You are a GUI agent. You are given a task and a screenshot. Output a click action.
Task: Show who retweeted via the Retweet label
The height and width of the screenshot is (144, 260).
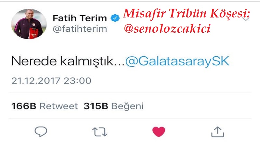pyautogui.click(x=59, y=106)
